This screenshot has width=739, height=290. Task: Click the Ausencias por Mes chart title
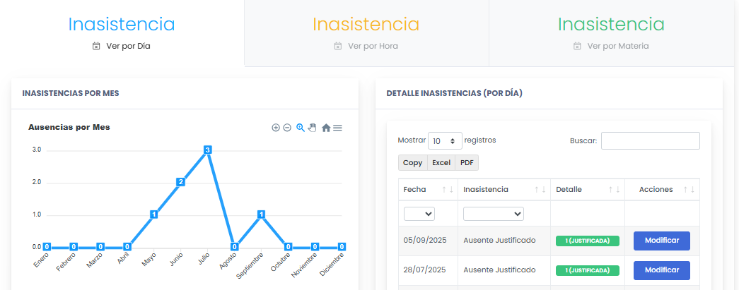[x=69, y=128]
